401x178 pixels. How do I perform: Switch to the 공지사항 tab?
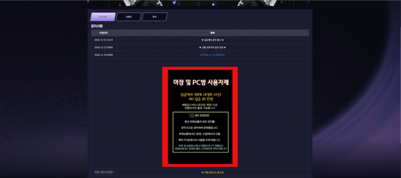[x=103, y=17]
